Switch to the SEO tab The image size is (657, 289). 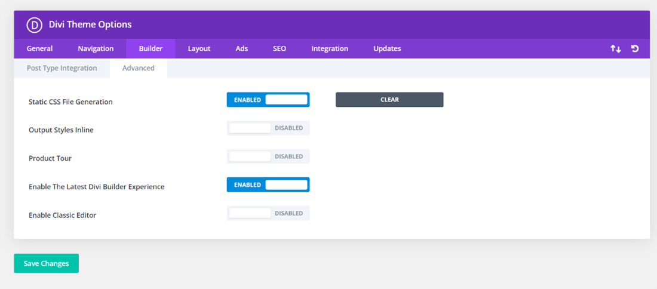pyautogui.click(x=279, y=48)
